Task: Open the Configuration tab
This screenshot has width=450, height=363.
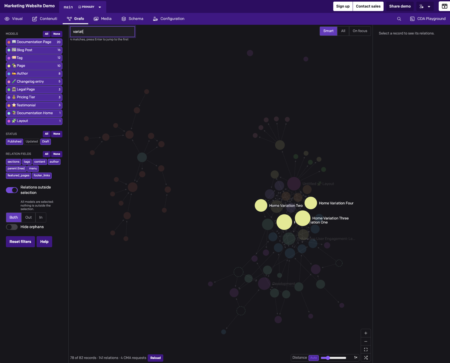Action: 169,19
